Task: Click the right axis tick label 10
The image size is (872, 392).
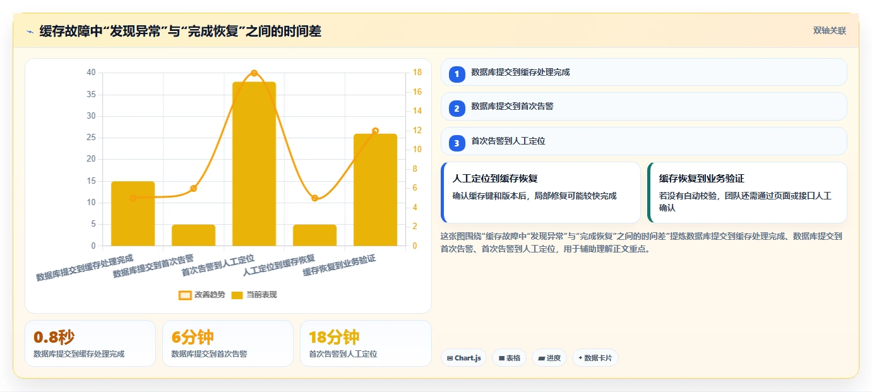Action: [417, 150]
